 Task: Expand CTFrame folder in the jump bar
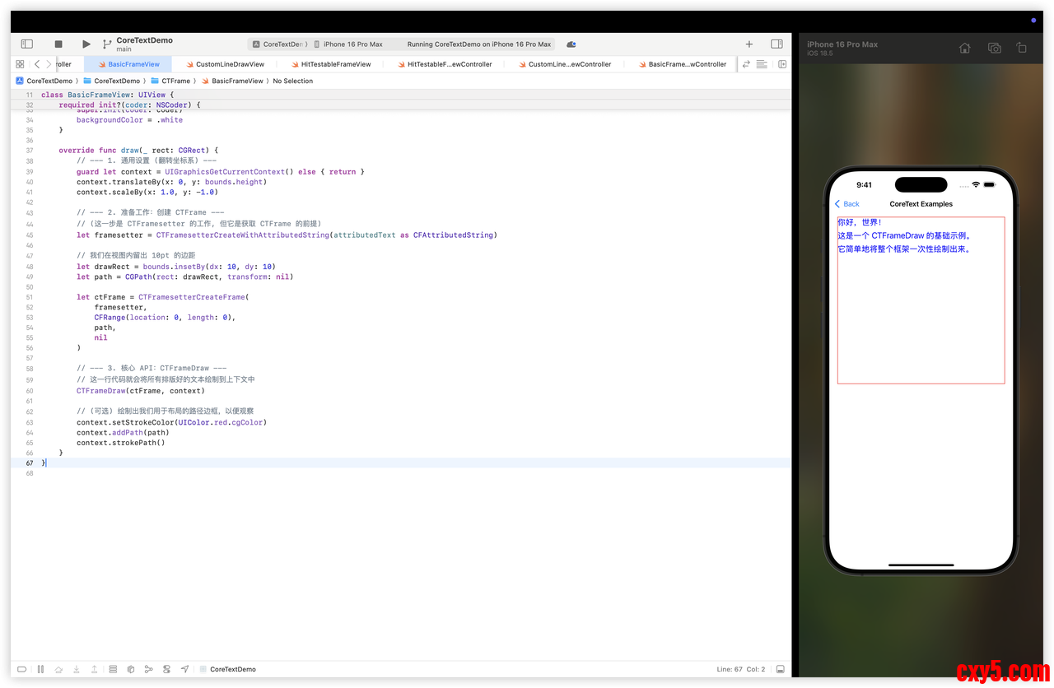point(175,81)
